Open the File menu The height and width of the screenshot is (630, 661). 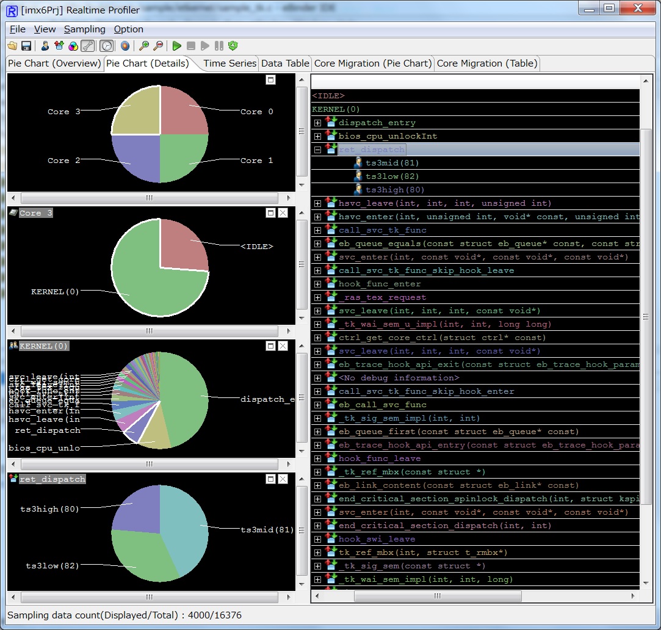(17, 29)
